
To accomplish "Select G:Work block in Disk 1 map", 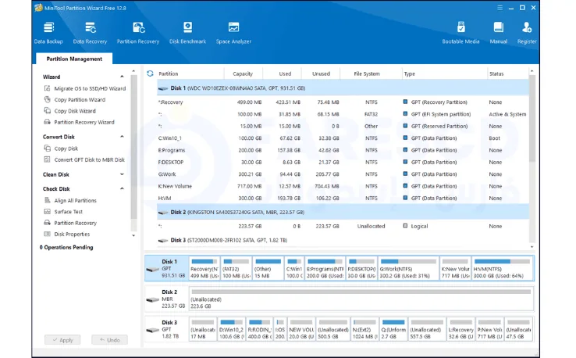I will pyautogui.click(x=407, y=268).
